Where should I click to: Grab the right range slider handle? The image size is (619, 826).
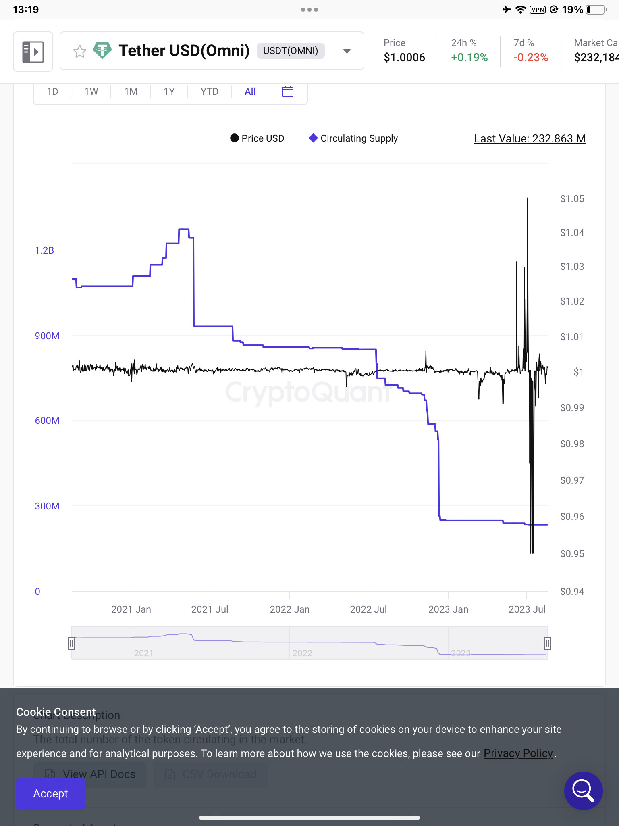pos(547,643)
